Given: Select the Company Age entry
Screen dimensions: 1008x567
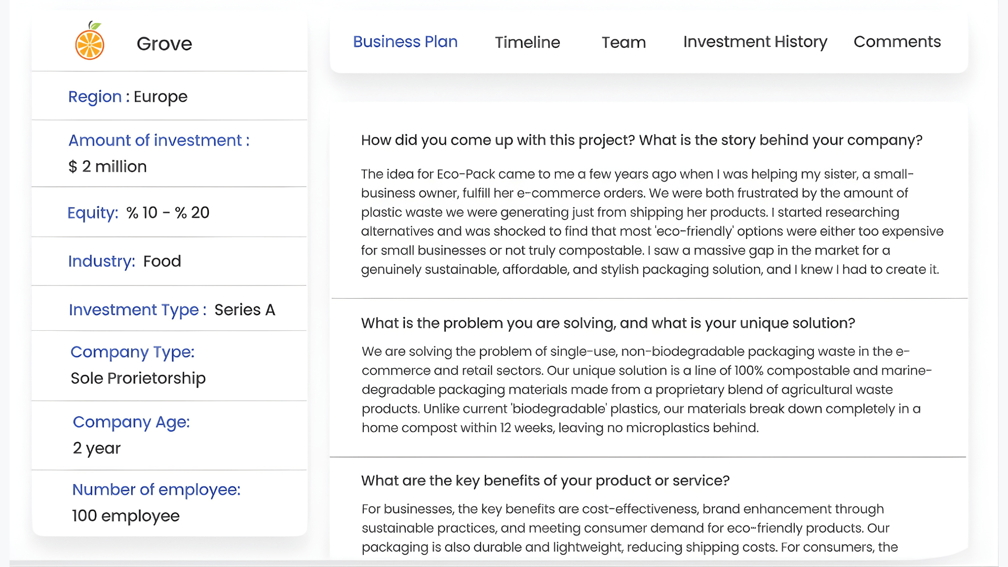Looking at the screenshot, I should point(131,422).
